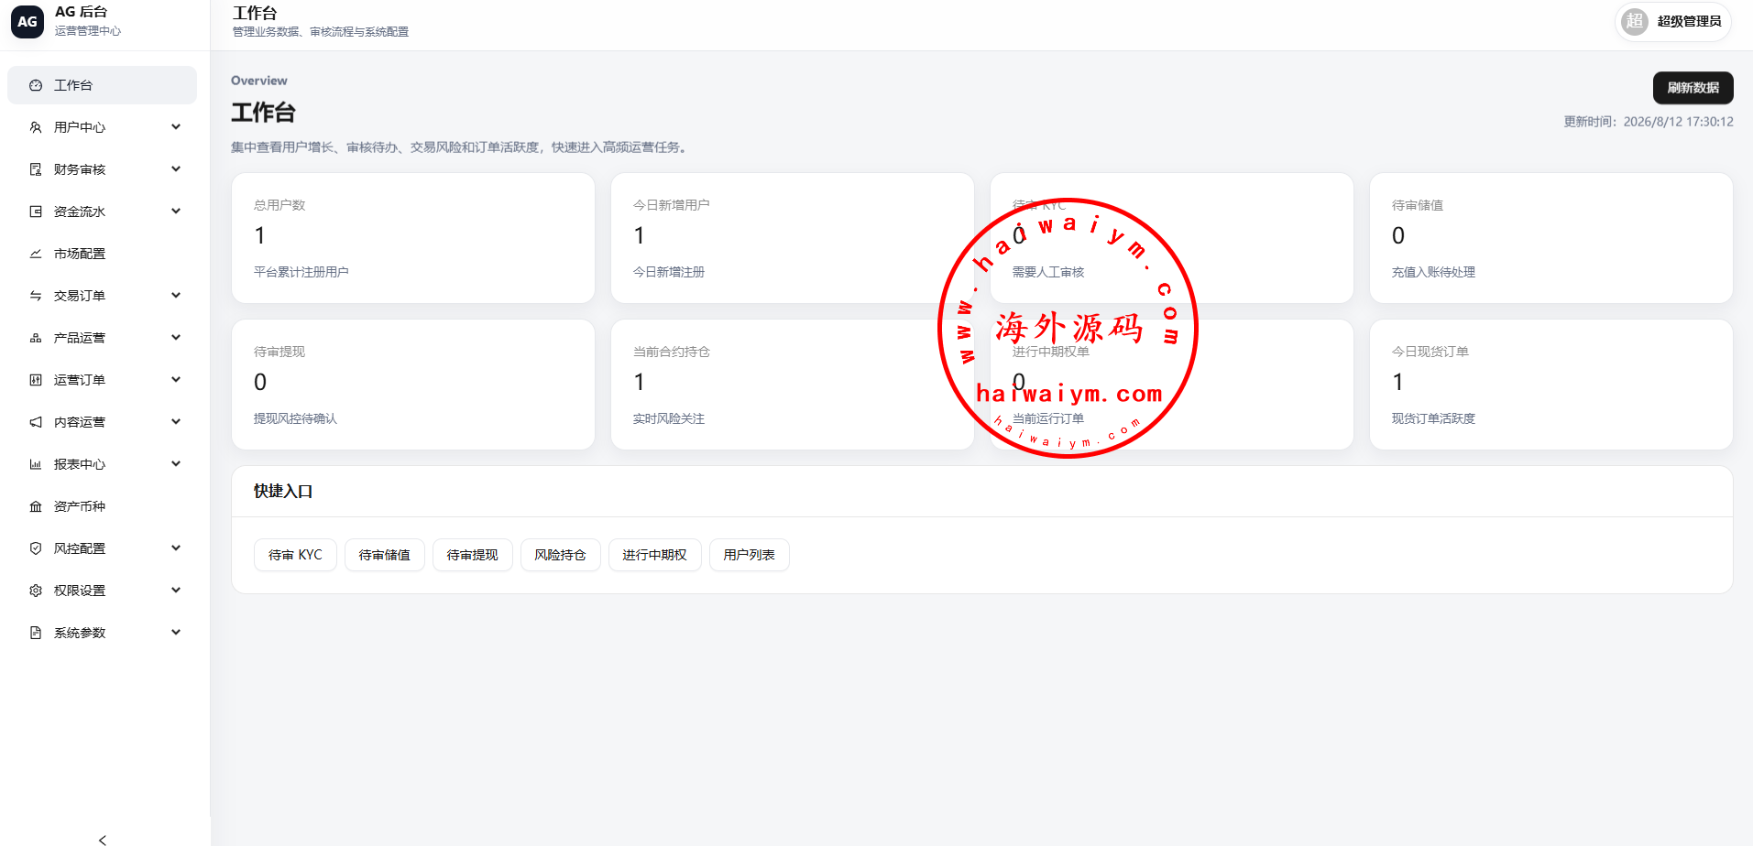Collapse the sidebar with the bottom arrow
The image size is (1753, 846).
(x=103, y=840)
